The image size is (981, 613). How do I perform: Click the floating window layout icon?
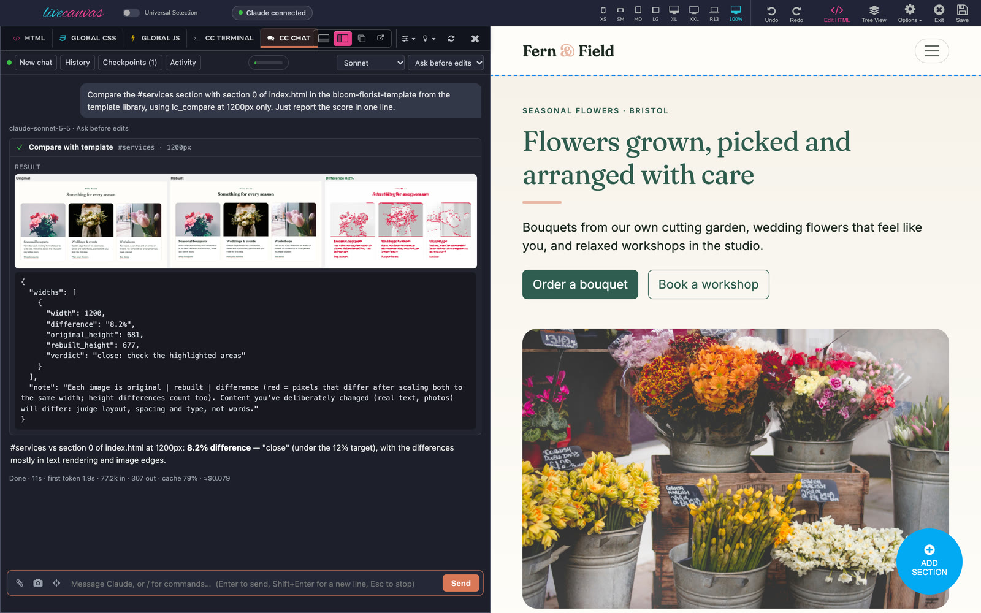362,38
